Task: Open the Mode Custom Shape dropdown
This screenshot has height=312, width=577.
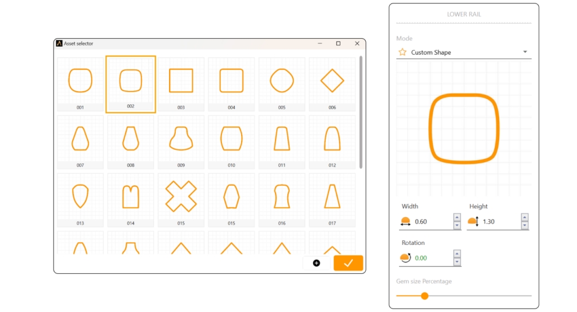Action: 464,52
